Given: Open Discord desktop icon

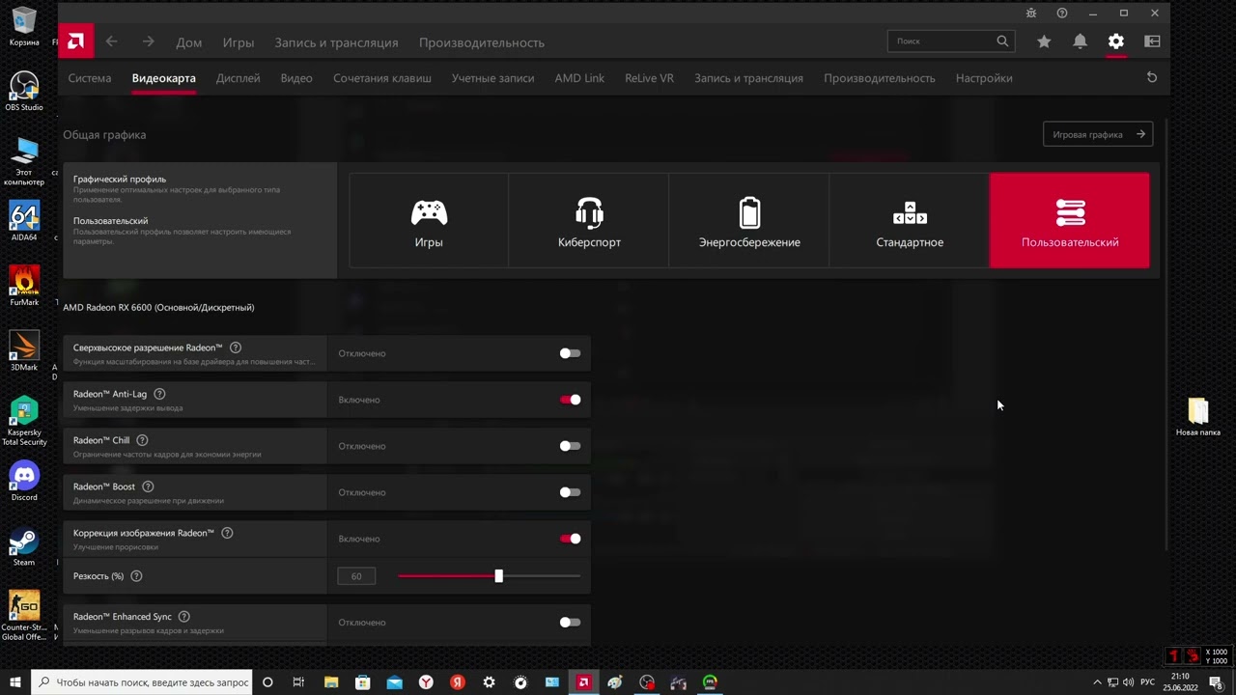Looking at the screenshot, I should (24, 481).
